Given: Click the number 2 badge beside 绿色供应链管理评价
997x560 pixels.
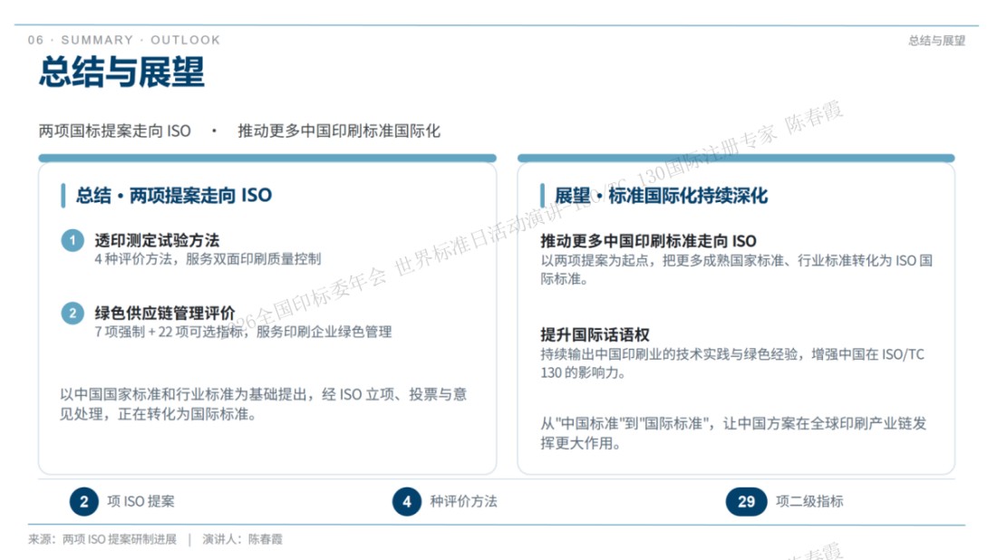Looking at the screenshot, I should [73, 314].
